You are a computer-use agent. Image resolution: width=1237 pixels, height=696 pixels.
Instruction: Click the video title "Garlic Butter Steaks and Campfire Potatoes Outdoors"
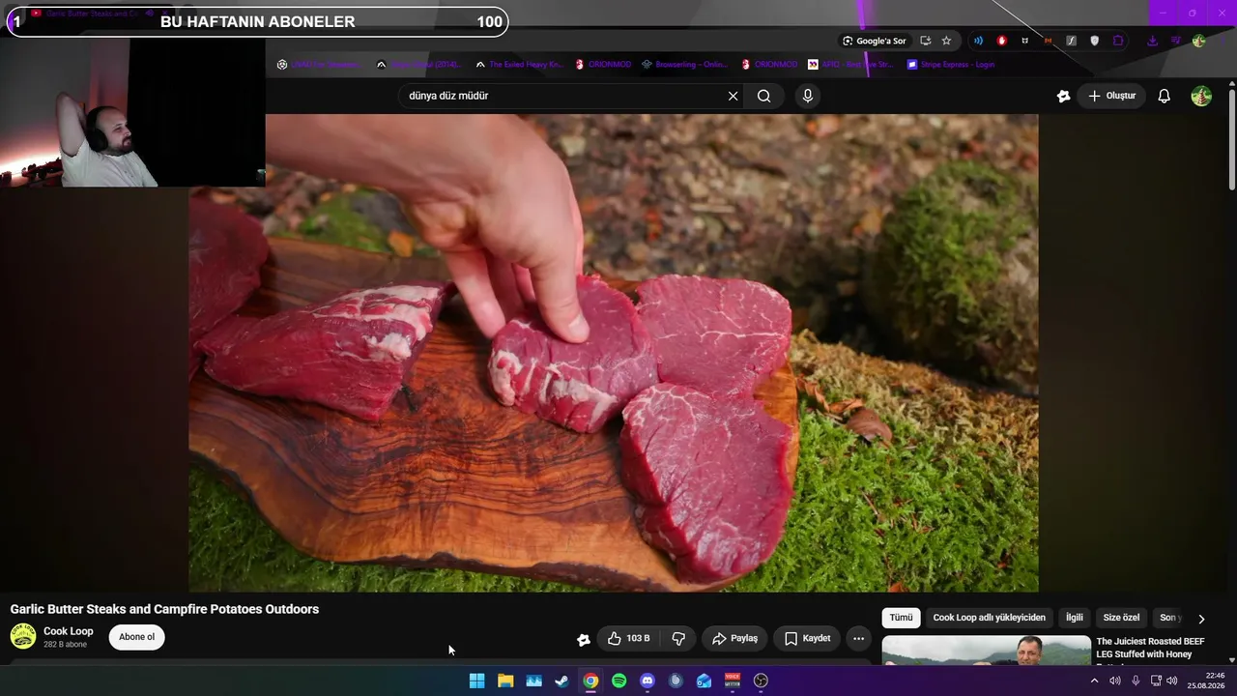pyautogui.click(x=164, y=609)
